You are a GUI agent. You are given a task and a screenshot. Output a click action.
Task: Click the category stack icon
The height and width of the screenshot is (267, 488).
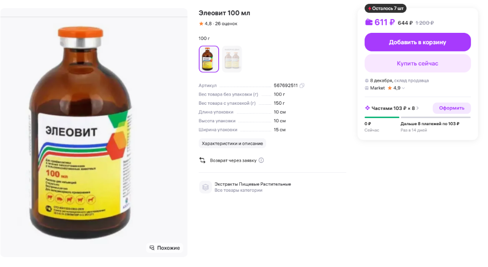(x=205, y=187)
